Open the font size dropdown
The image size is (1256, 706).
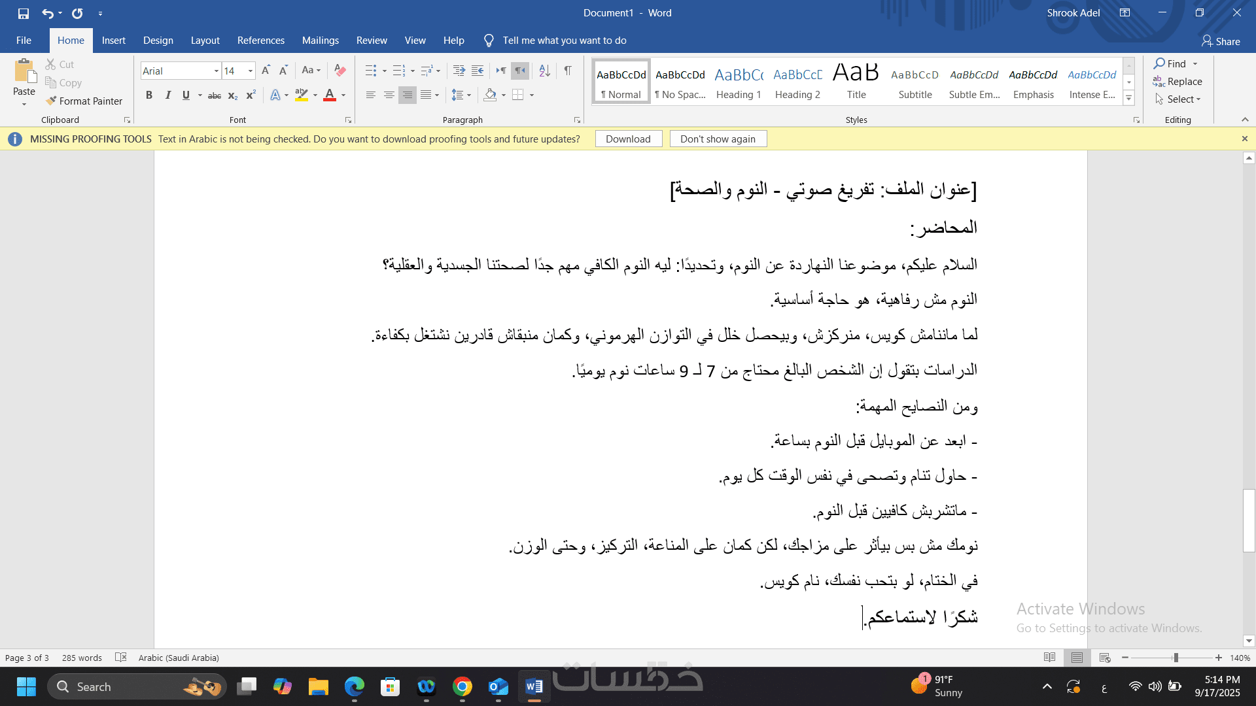coord(250,71)
